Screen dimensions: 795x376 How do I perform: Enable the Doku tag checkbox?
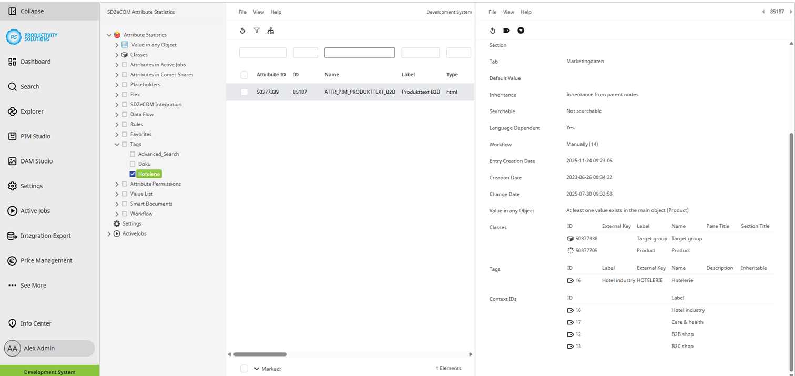click(132, 164)
